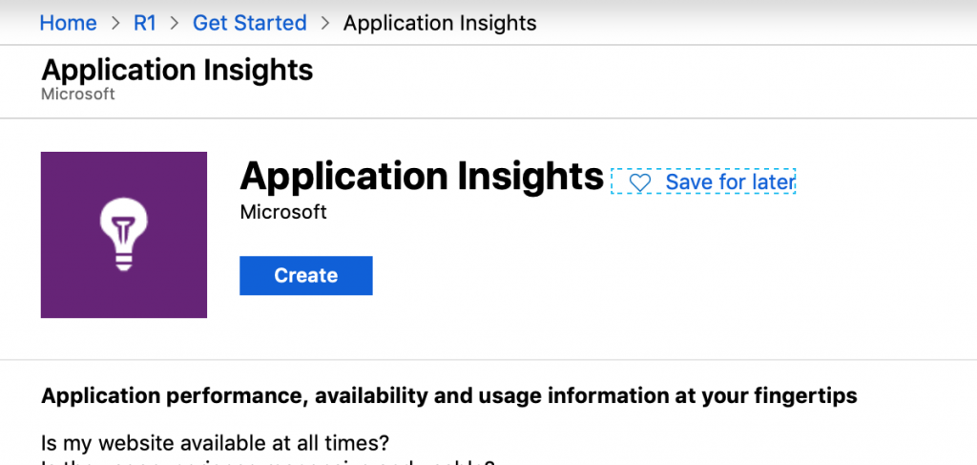
Task: Click the purple lightbulb Application Insights logo
Action: (x=124, y=235)
